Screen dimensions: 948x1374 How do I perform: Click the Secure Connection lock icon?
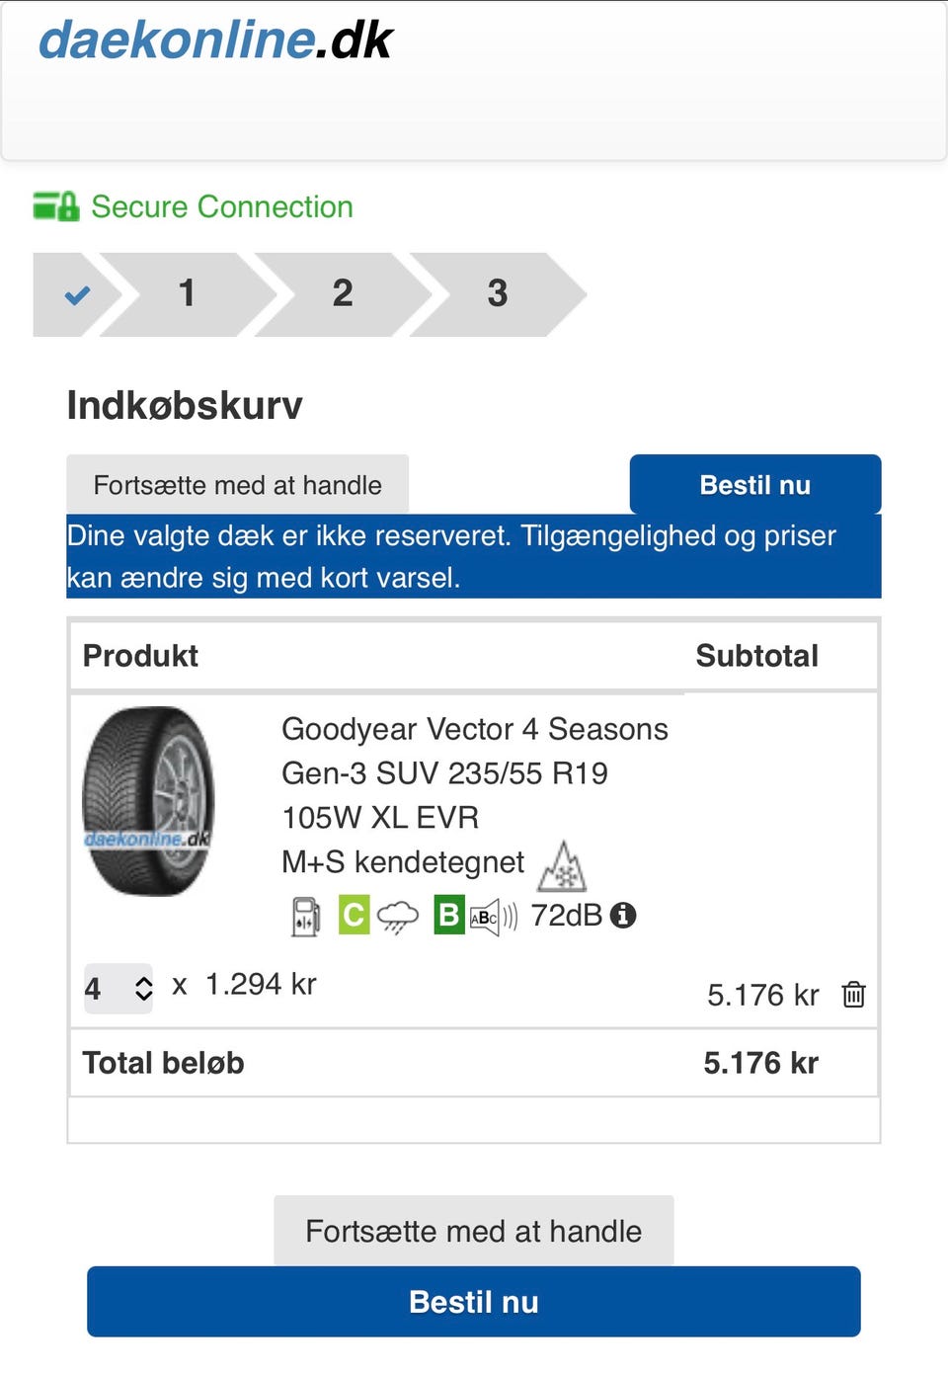(x=56, y=206)
